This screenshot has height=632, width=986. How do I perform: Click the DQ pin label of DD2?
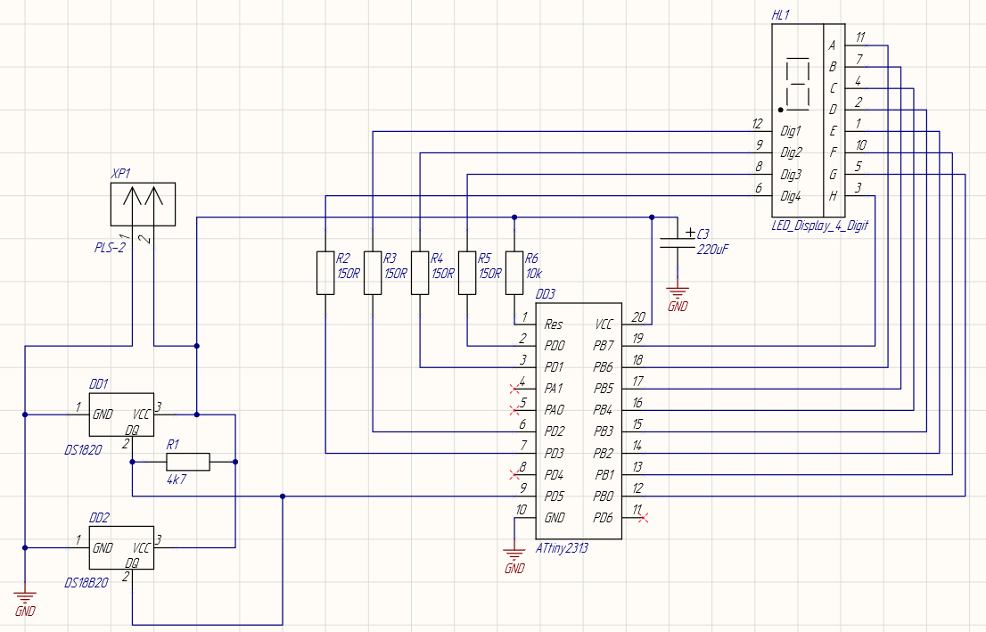coord(131,563)
